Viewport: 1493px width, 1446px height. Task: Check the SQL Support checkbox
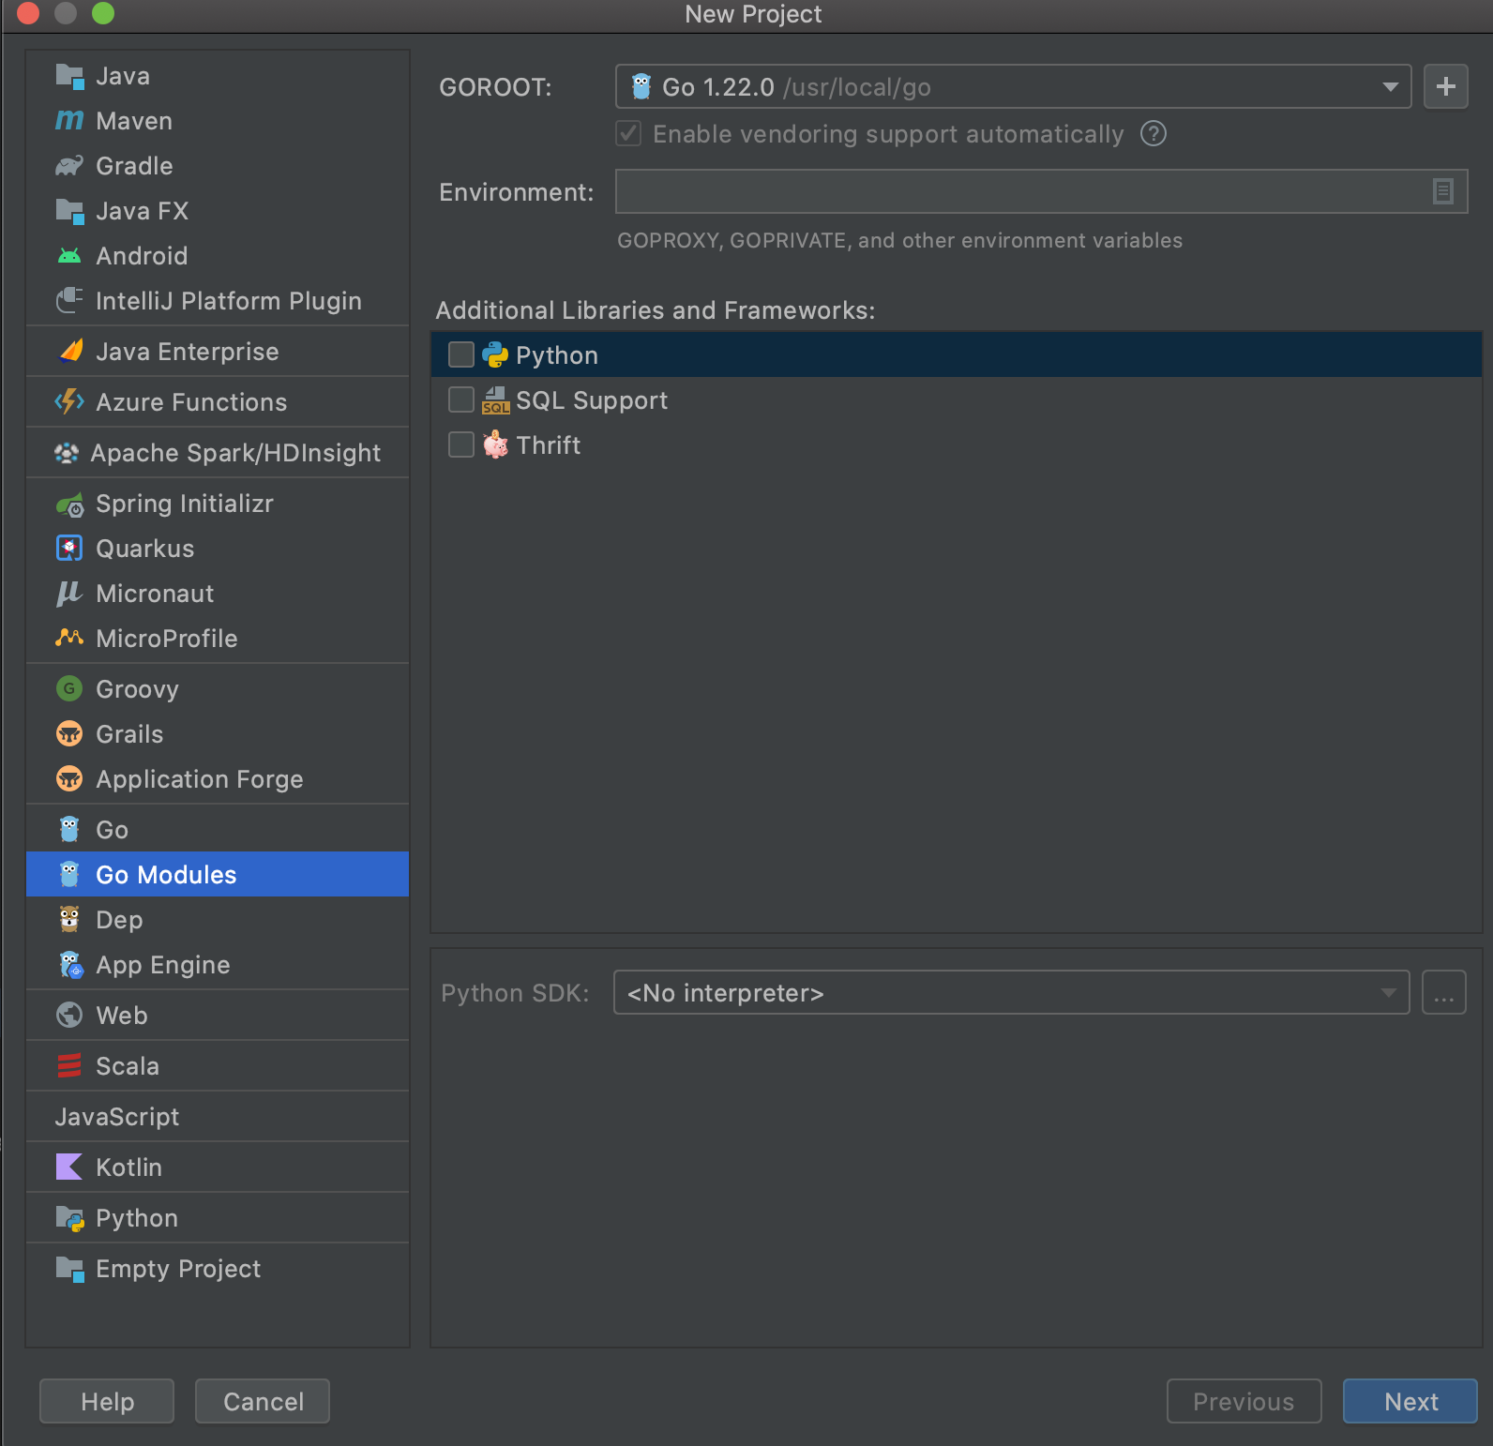point(461,399)
